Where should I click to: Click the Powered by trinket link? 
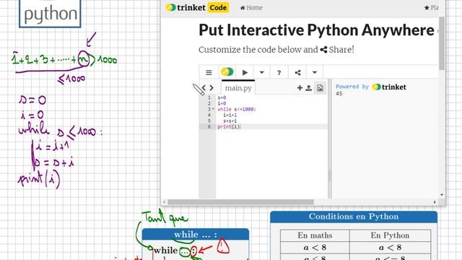pos(371,87)
